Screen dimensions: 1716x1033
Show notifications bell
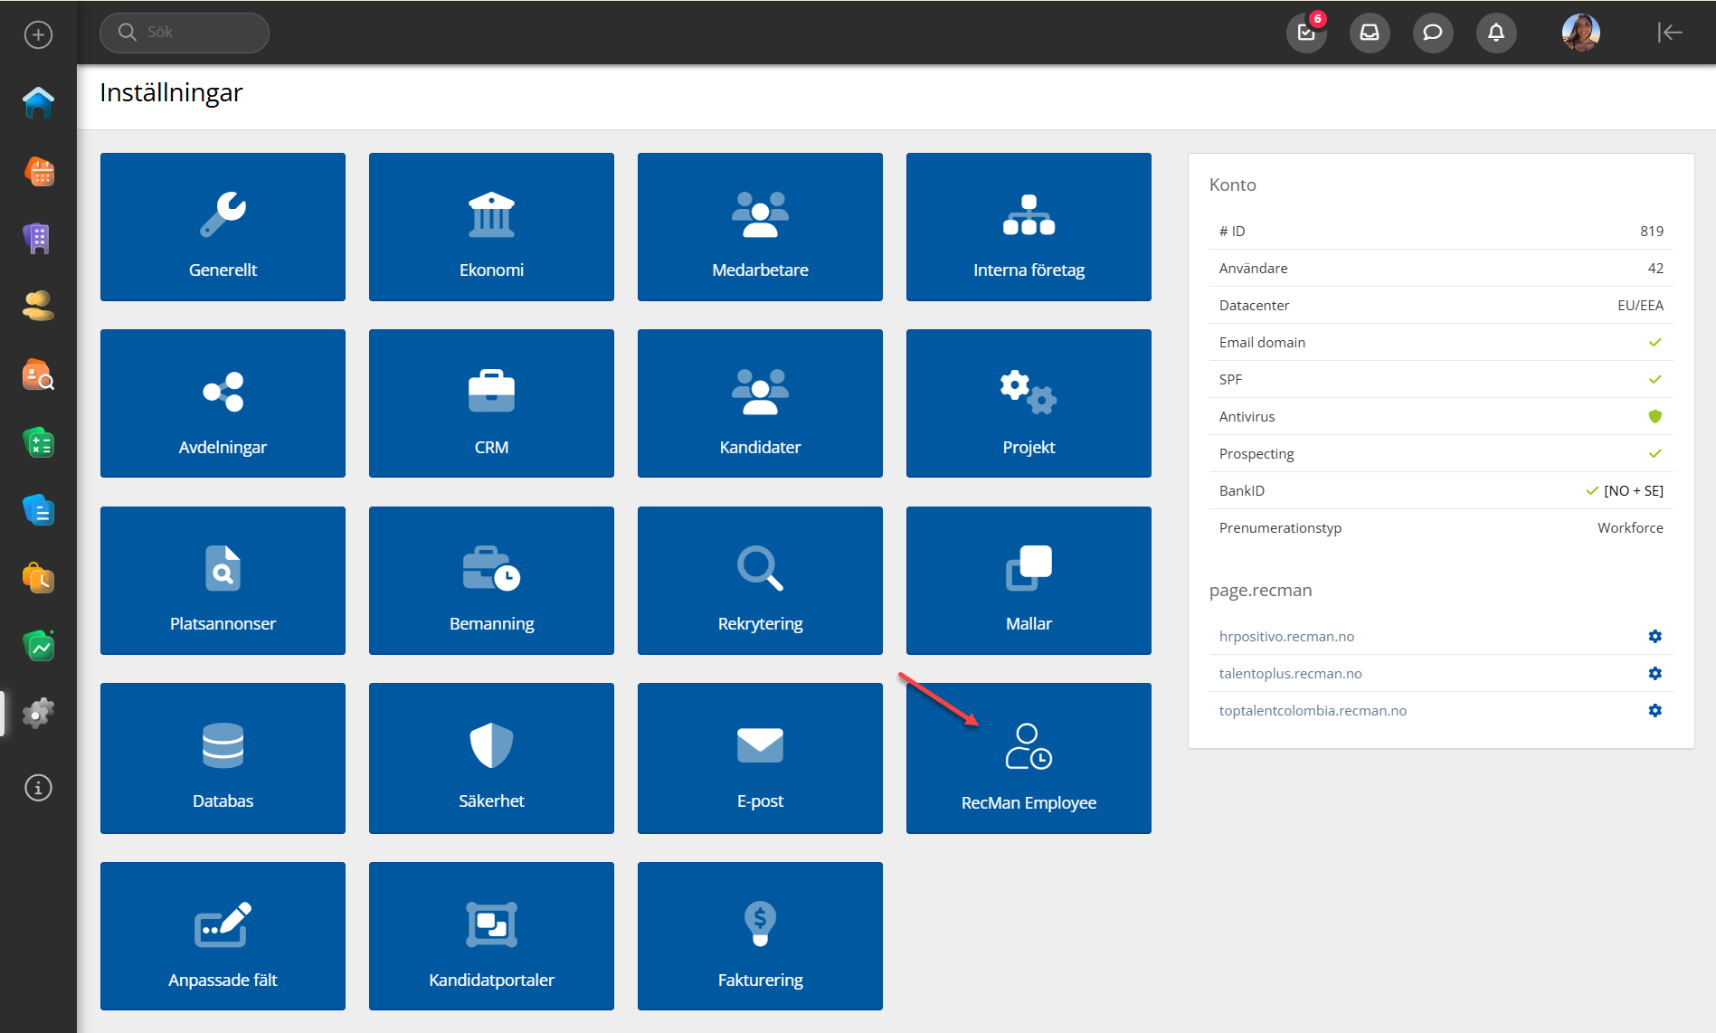pyautogui.click(x=1496, y=33)
